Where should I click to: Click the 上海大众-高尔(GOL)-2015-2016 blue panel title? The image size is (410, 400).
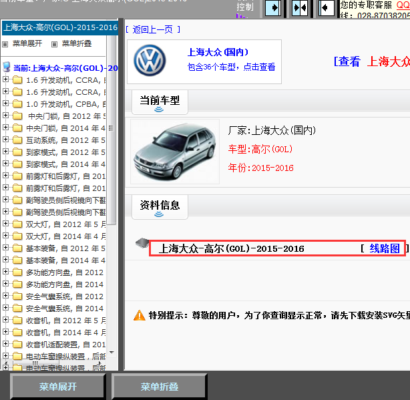(x=60, y=27)
